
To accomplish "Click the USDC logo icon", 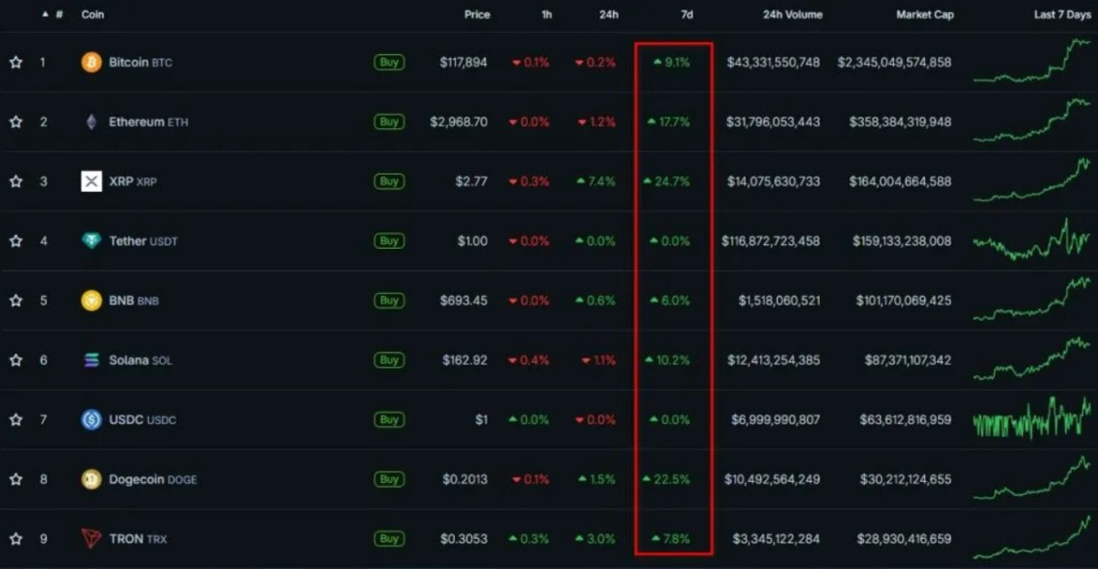I will click(x=91, y=420).
